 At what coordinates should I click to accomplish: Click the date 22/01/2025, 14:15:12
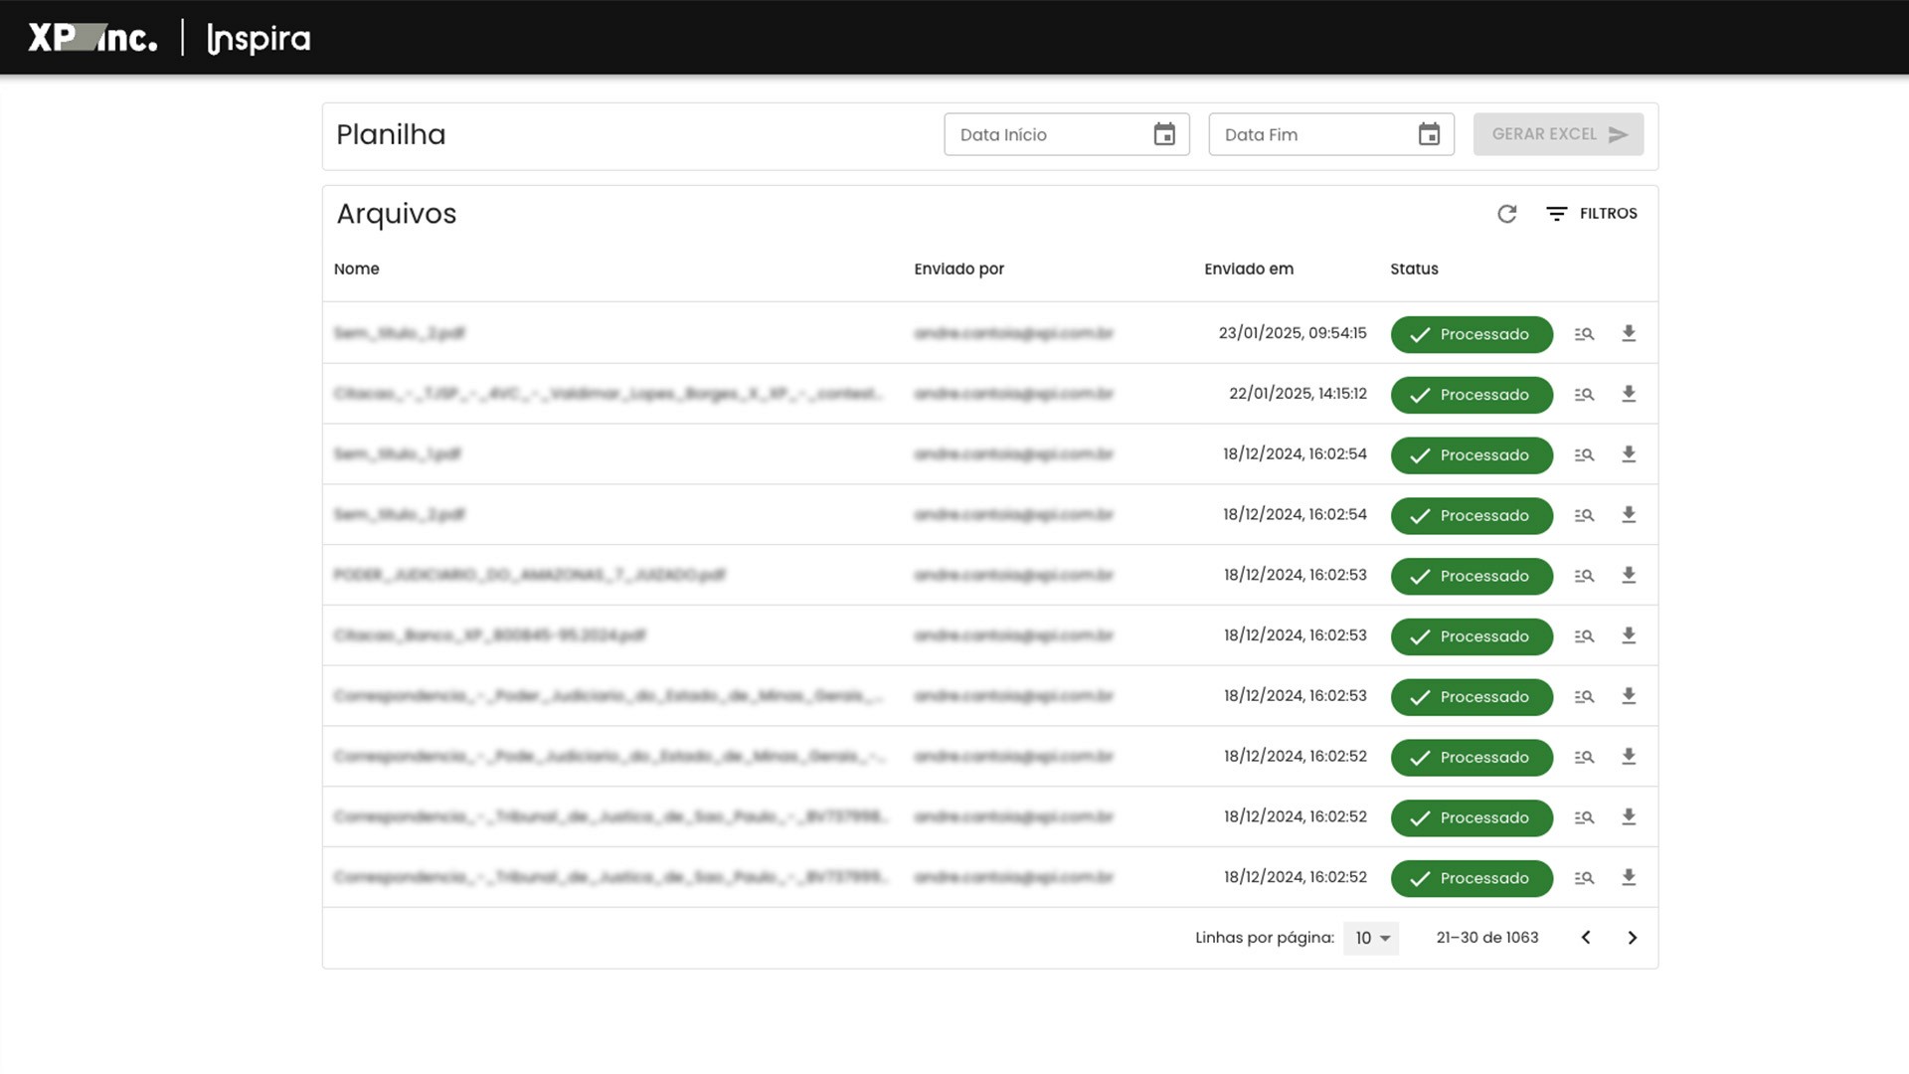click(x=1298, y=394)
